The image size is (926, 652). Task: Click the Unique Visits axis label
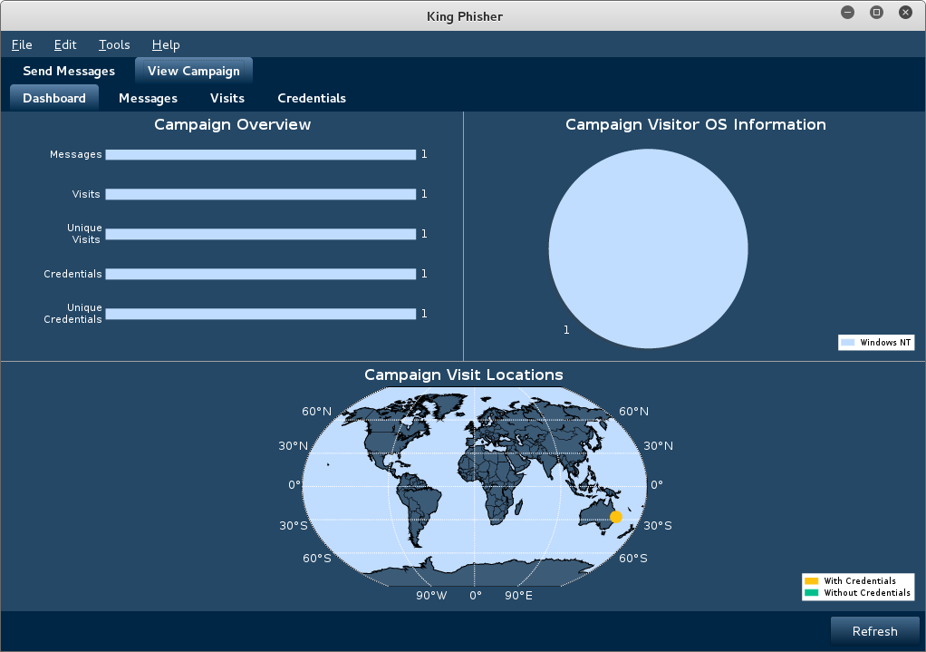coord(84,233)
